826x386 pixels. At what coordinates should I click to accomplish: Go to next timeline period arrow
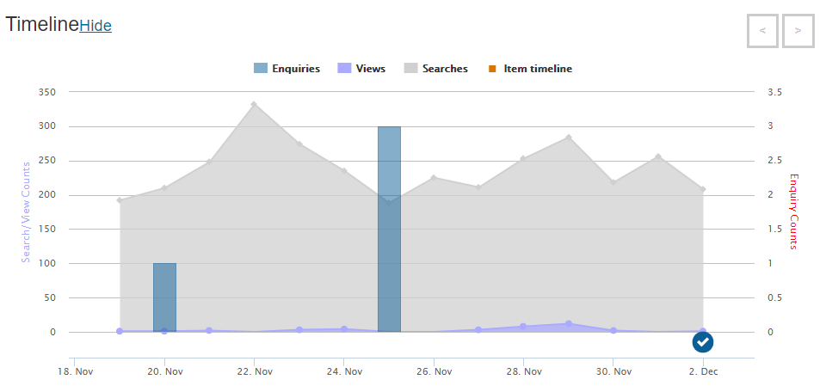tap(798, 31)
